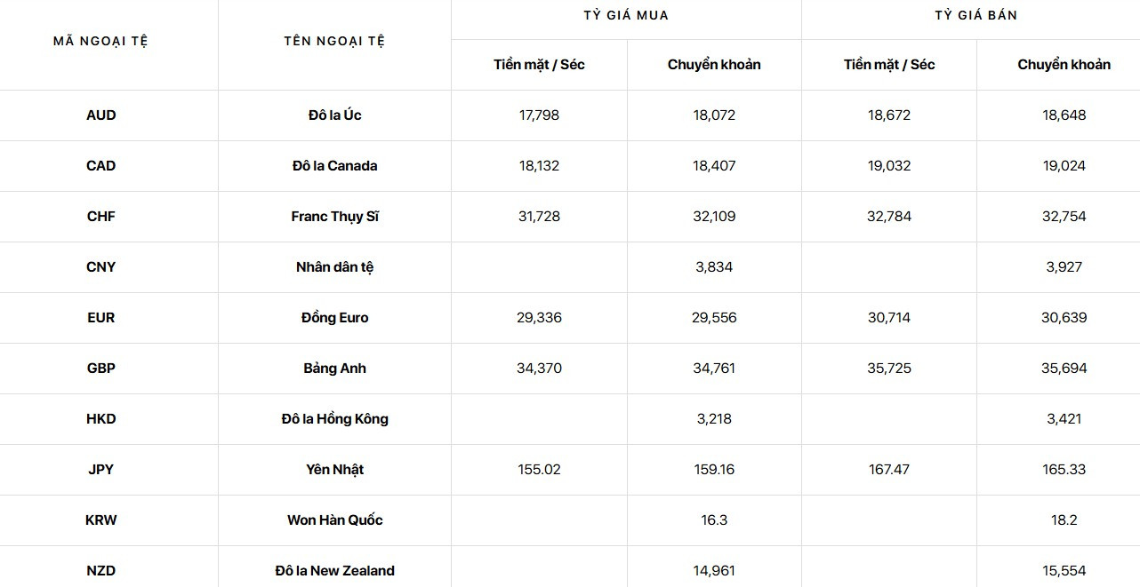The height and width of the screenshot is (587, 1140).
Task: Select EUR cash buy rate 29,336
Action: click(539, 318)
